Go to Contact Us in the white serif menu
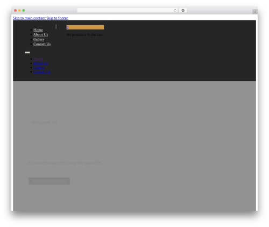This screenshot has height=227, width=269. [x=42, y=44]
